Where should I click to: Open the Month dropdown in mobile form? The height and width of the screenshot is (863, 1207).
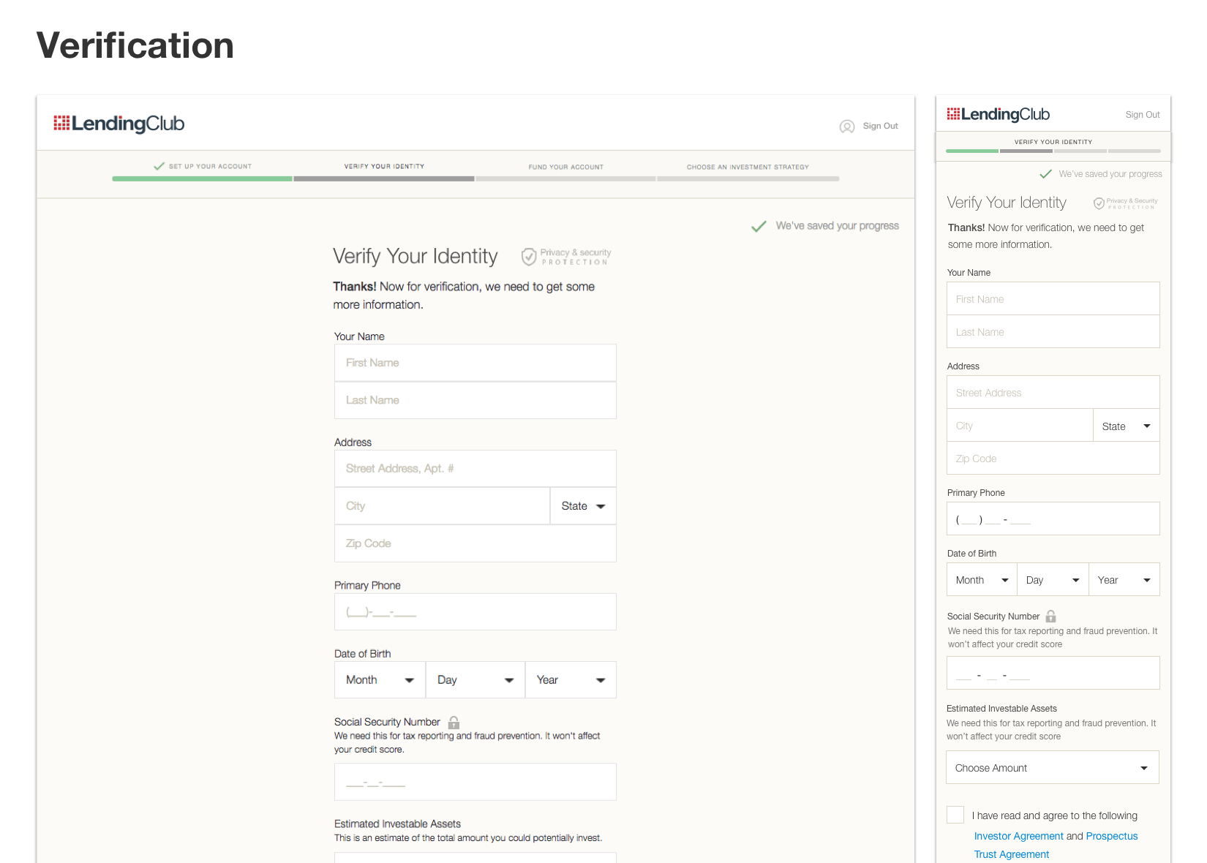click(982, 580)
